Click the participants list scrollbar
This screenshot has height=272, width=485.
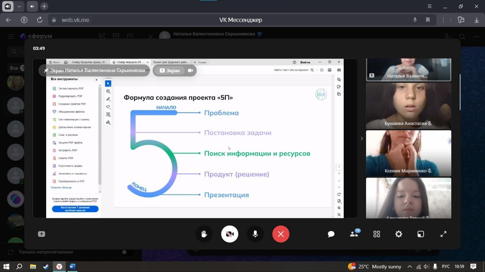pyautogui.click(x=460, y=92)
